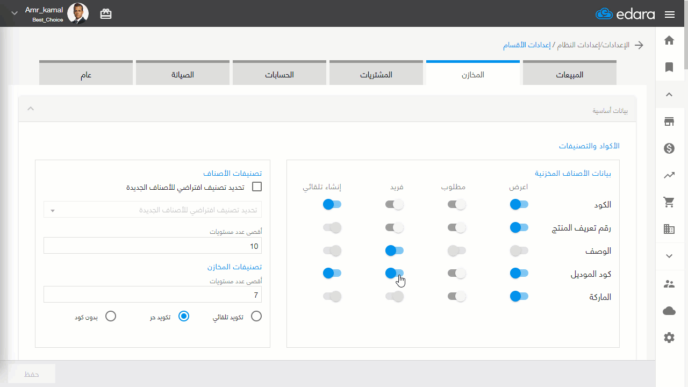Image resolution: width=688 pixels, height=387 pixels.
Task: Open the trending reports sidebar icon
Action: tap(669, 175)
